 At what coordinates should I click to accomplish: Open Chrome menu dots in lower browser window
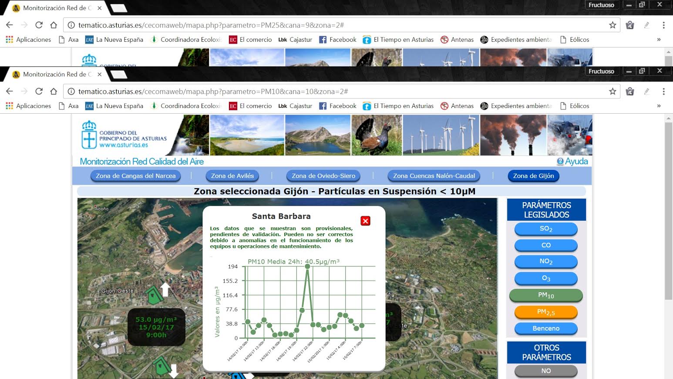pos(663,91)
